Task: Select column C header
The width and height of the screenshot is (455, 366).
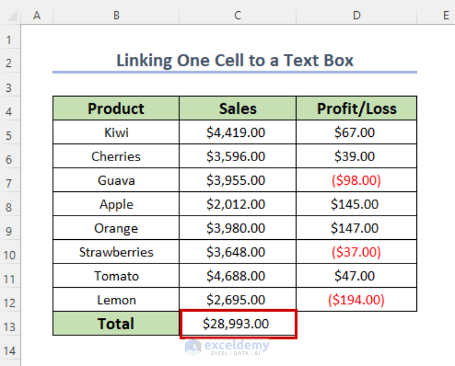Action: 238,15
